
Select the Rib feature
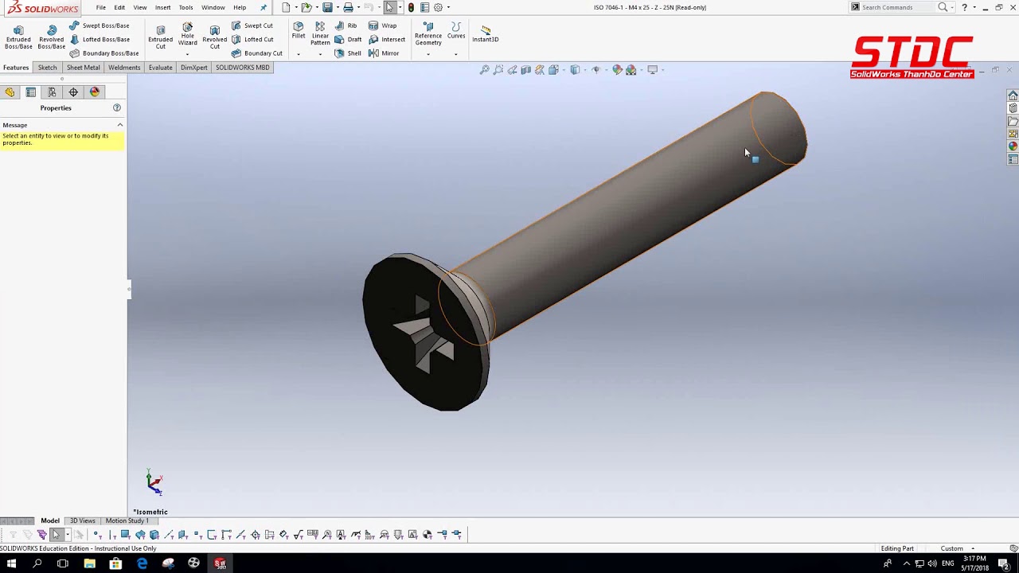346,25
